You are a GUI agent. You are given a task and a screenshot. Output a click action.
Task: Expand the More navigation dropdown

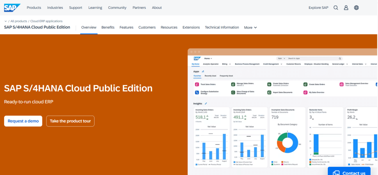coord(250,27)
